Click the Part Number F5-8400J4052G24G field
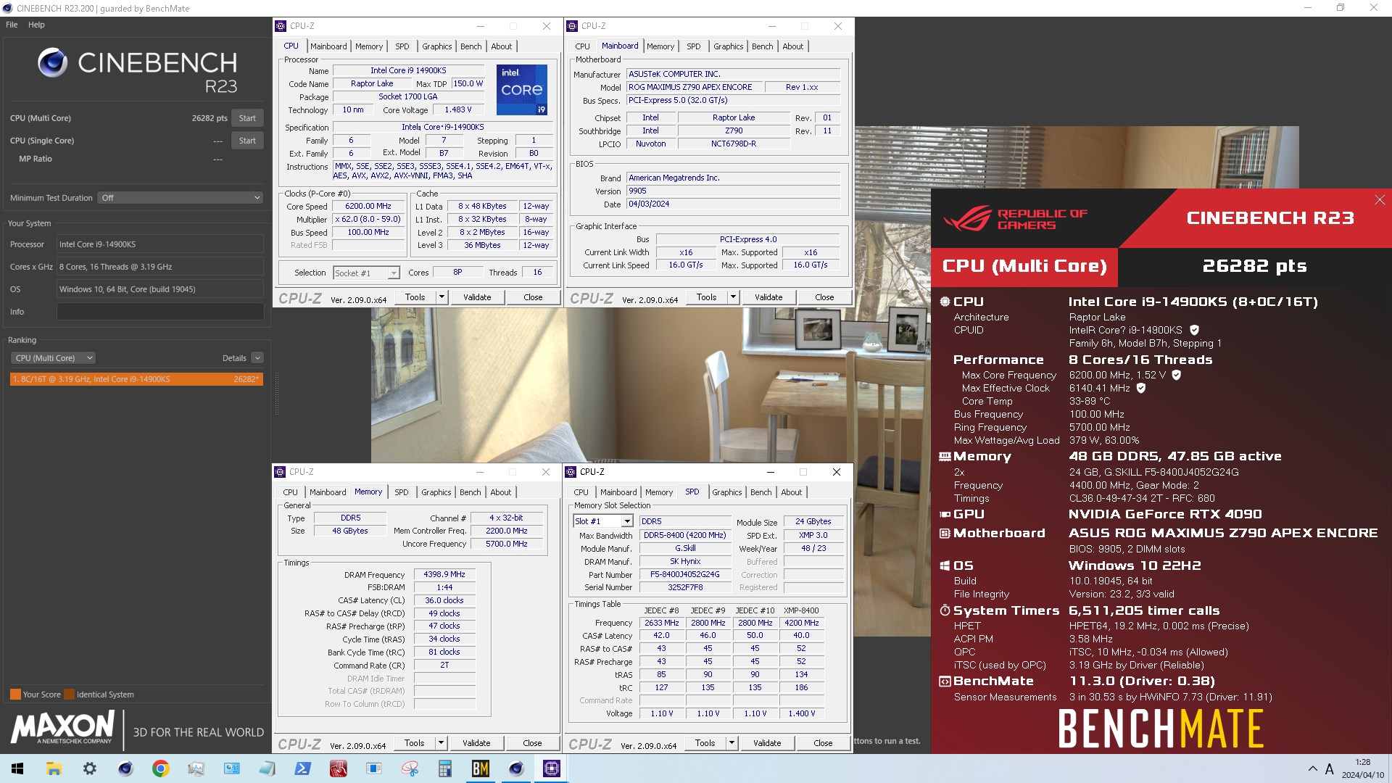Image resolution: width=1392 pixels, height=783 pixels. tap(684, 574)
